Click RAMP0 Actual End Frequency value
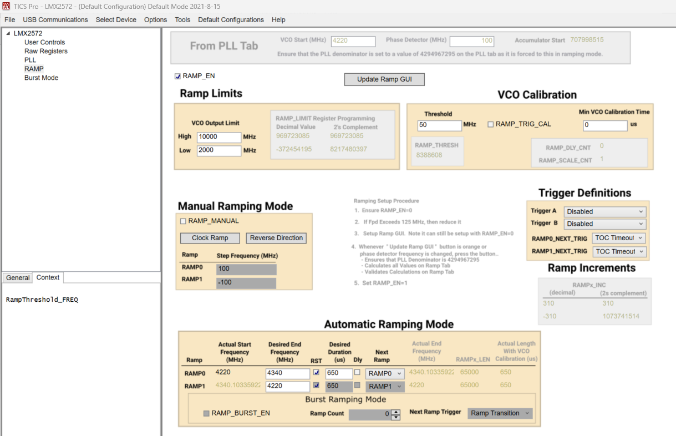Viewport: 676px width, 436px height. (x=431, y=372)
